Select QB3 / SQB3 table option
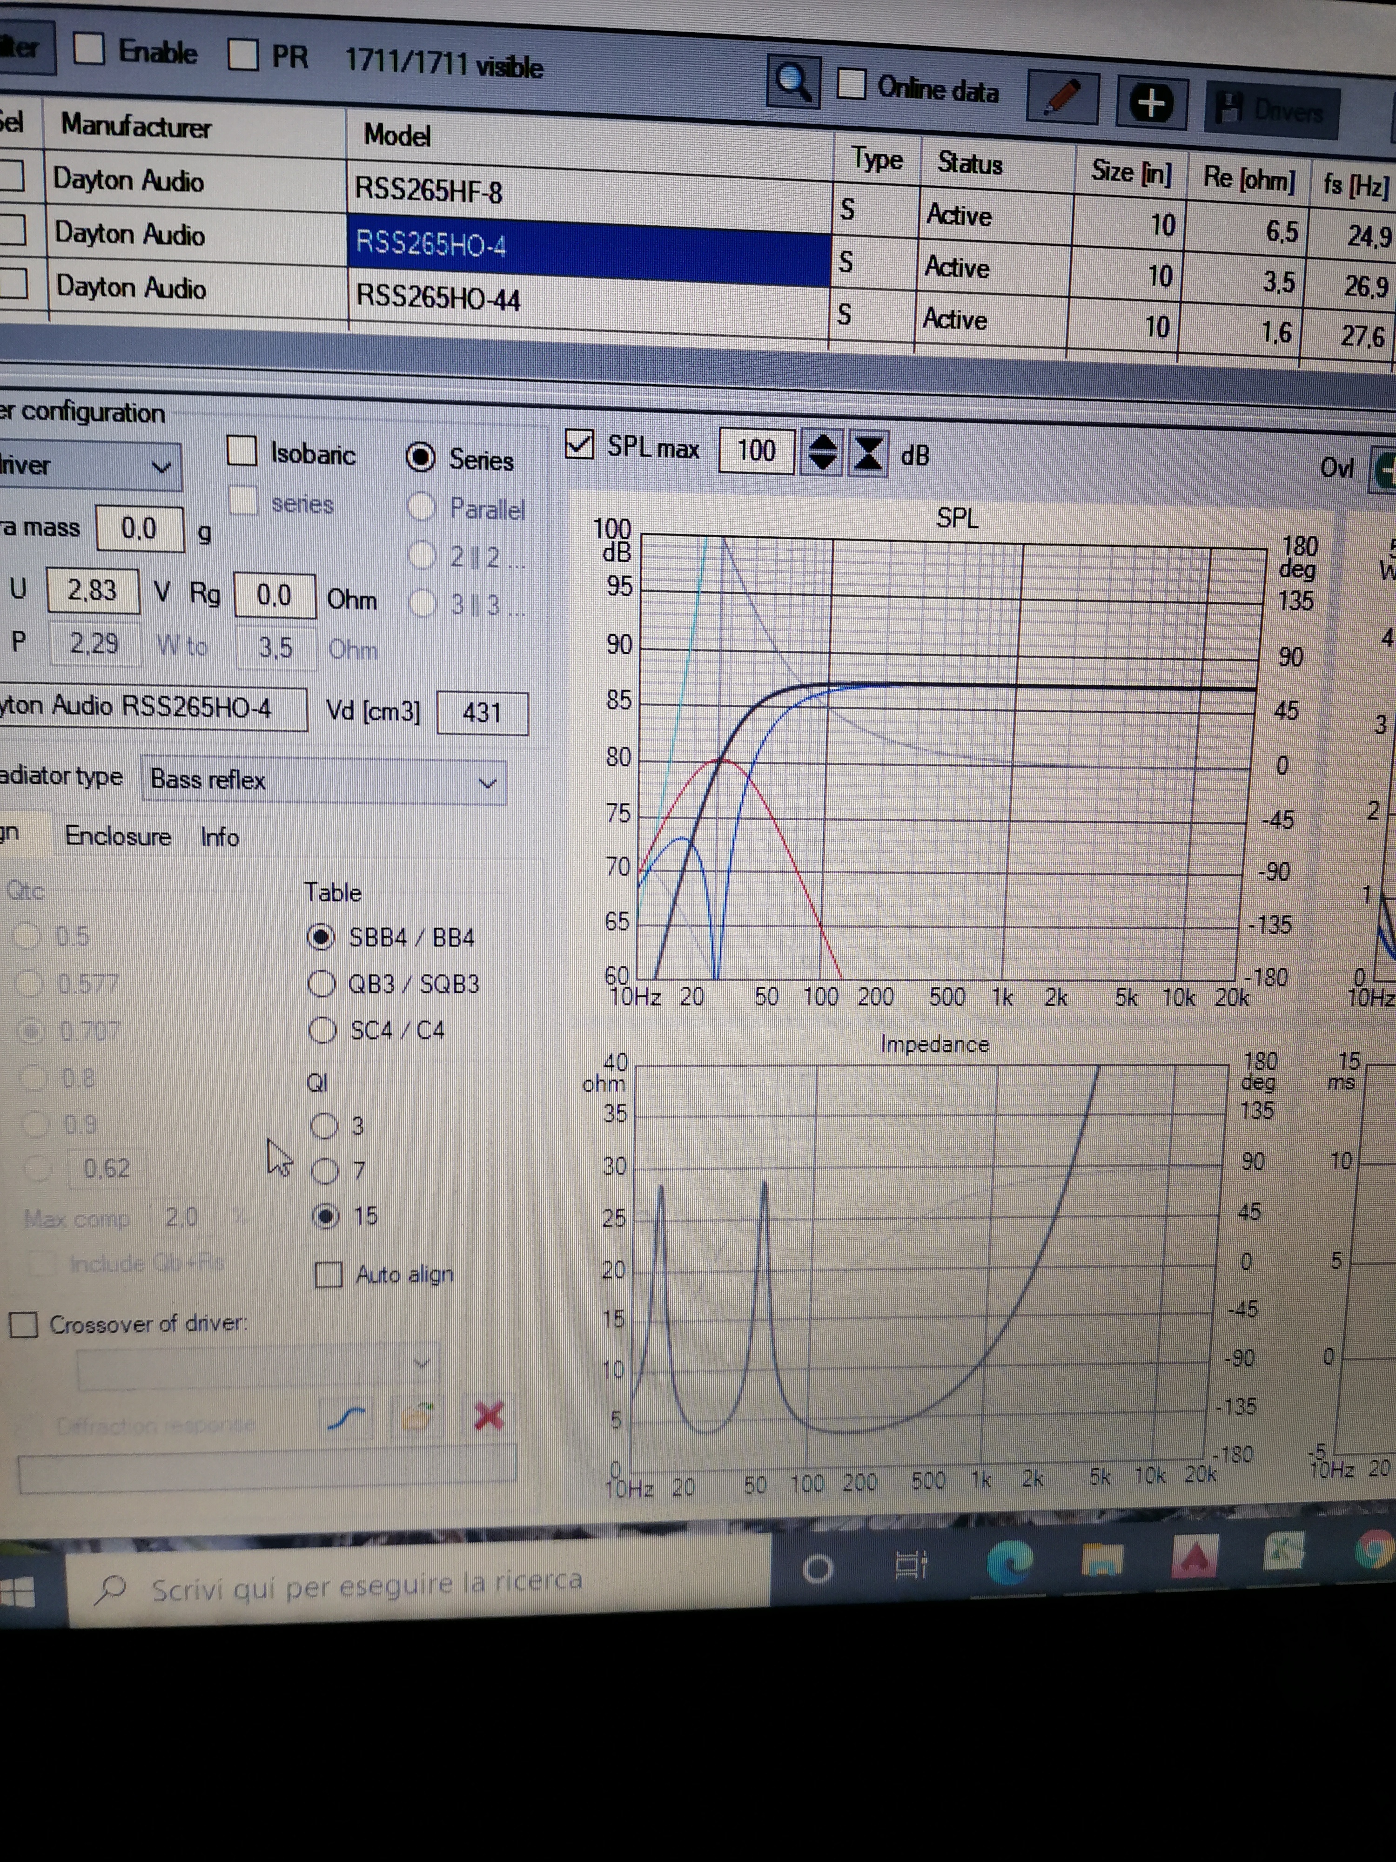 click(322, 983)
